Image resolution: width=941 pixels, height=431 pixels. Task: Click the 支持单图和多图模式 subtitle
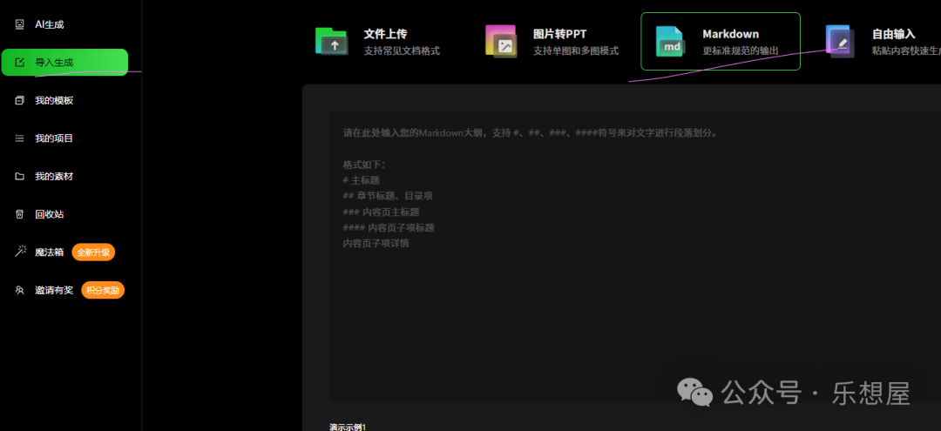[x=576, y=51]
